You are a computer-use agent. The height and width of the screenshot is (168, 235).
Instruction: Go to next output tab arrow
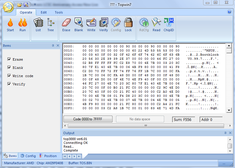coord(74,156)
